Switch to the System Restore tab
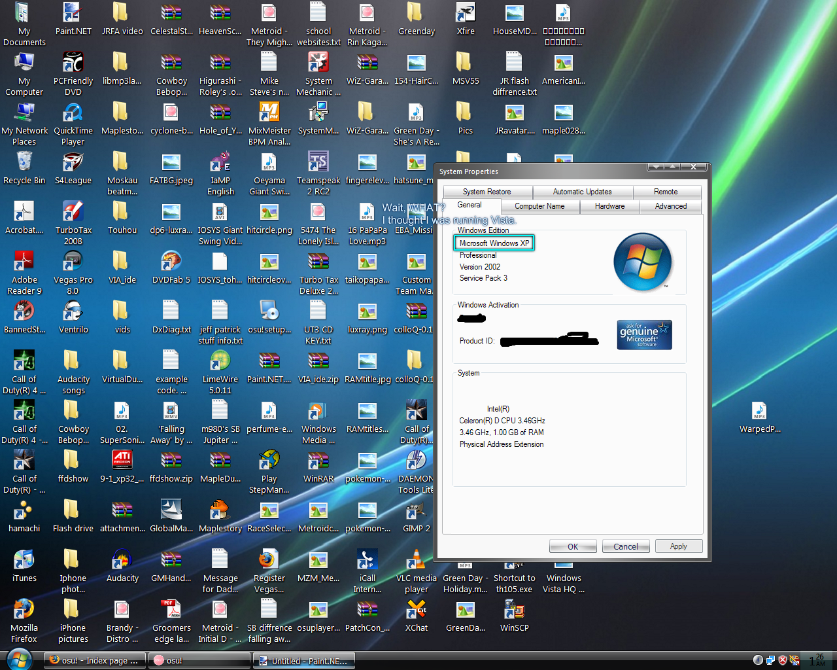The height and width of the screenshot is (670, 837). tap(487, 192)
